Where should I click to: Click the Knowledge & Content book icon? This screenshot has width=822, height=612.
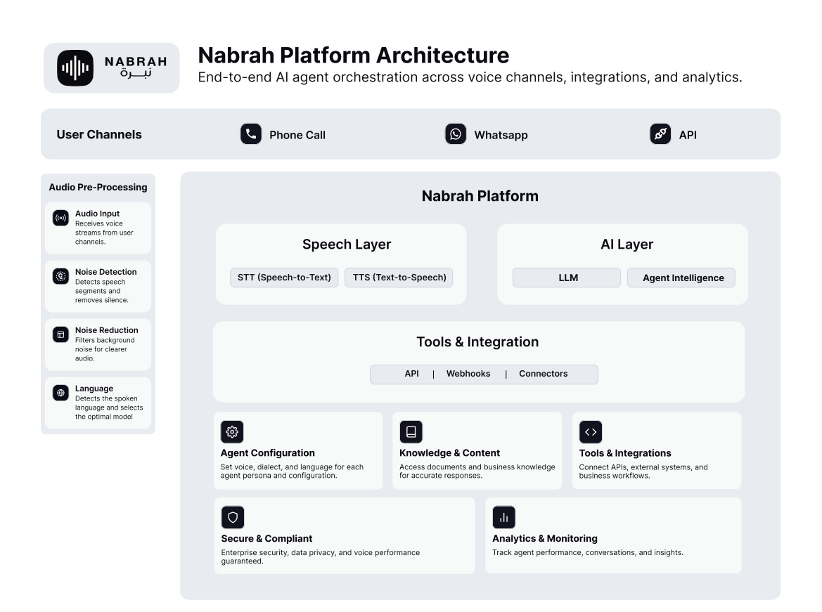pos(411,431)
